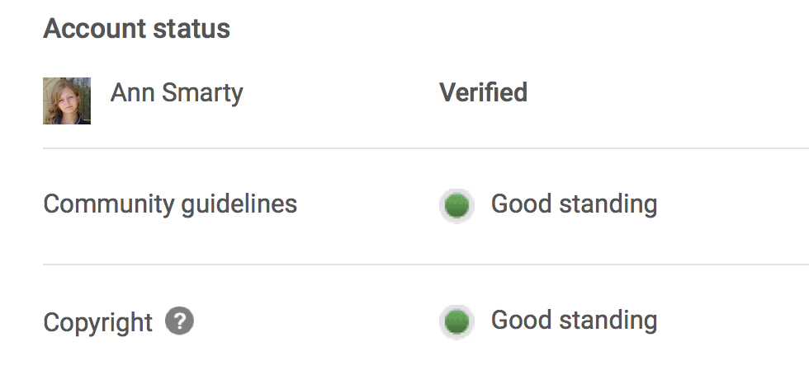Image resolution: width=809 pixels, height=384 pixels.
Task: Click the Account status heading
Action: point(137,28)
